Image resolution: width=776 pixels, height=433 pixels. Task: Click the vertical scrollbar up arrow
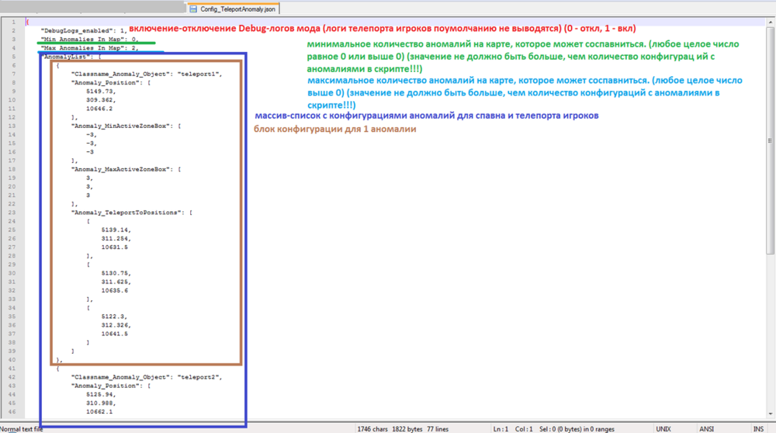pyautogui.click(x=771, y=23)
